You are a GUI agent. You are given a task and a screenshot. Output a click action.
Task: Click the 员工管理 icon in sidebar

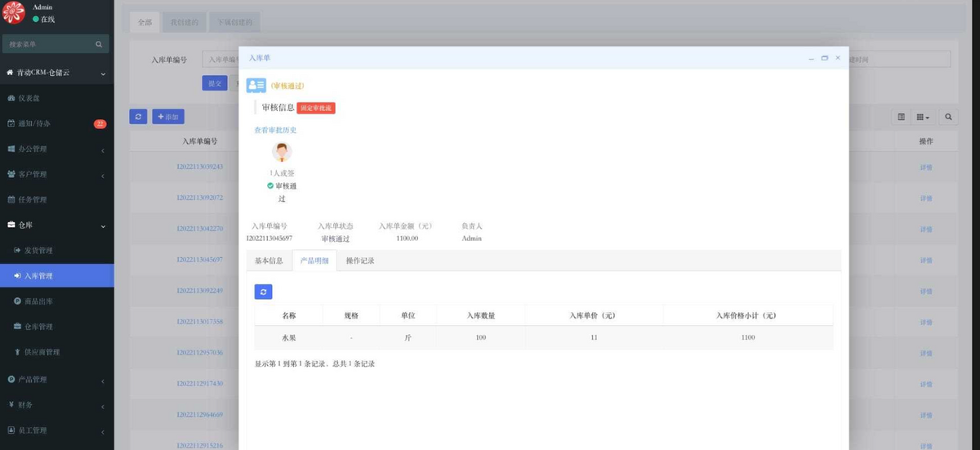(x=11, y=430)
